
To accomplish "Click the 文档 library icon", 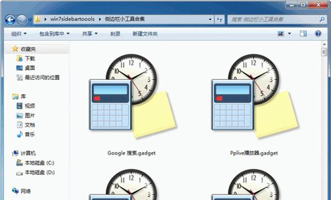I will 19,125.
